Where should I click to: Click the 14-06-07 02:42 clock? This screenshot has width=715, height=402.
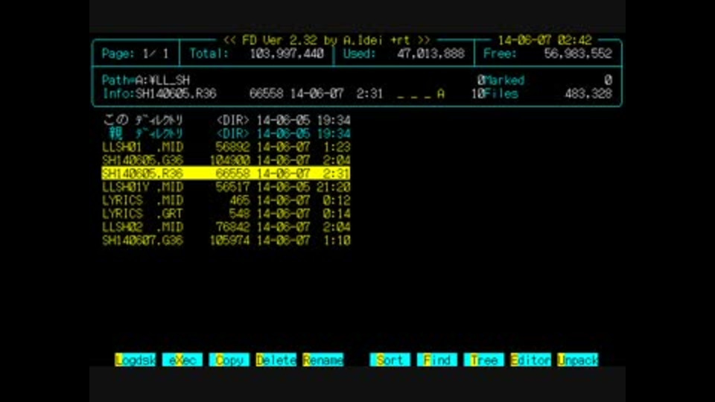click(545, 40)
